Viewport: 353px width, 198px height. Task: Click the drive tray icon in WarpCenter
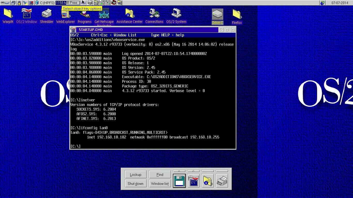tap(90, 3)
